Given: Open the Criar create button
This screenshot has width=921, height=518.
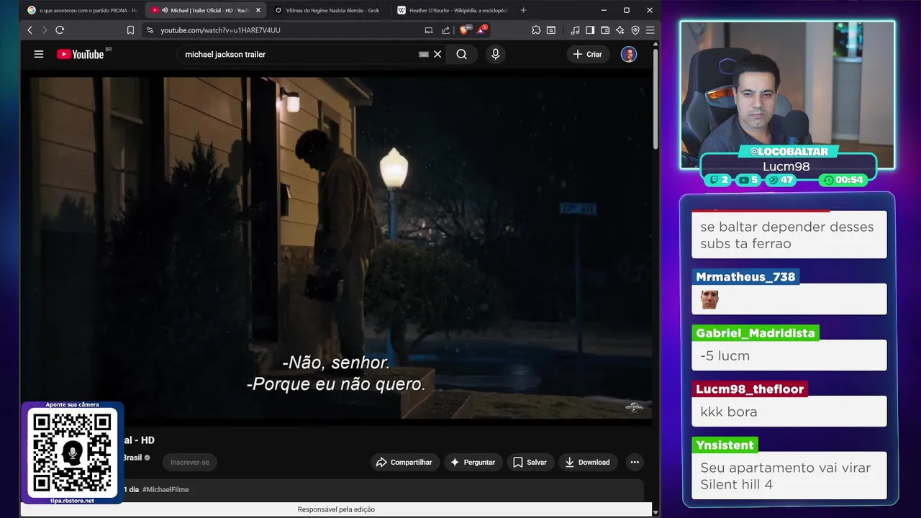Looking at the screenshot, I should coord(588,54).
